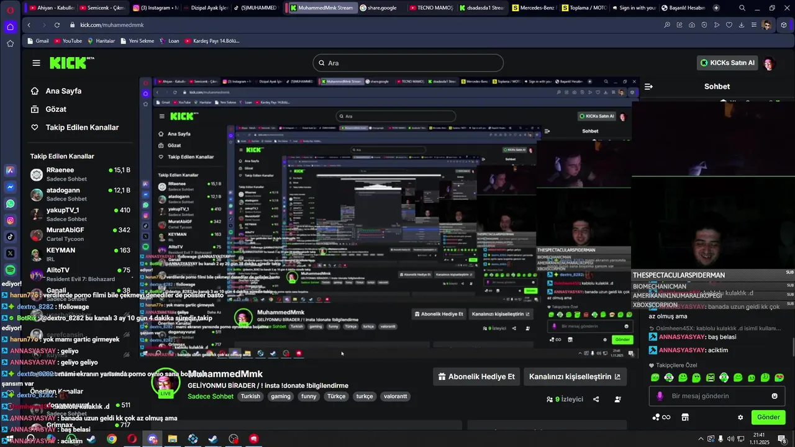795x447 pixels.
Task: Click the Opera home workspace icon
Action: [10, 27]
